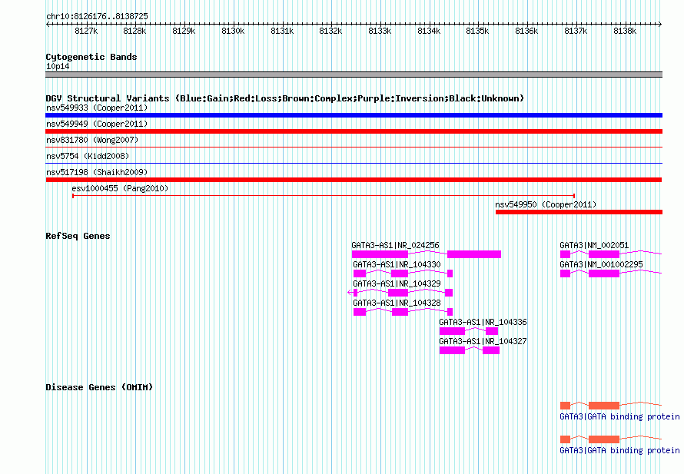
Task: Open the nsv549933 (Cooper2011) label
Action: click(x=97, y=108)
